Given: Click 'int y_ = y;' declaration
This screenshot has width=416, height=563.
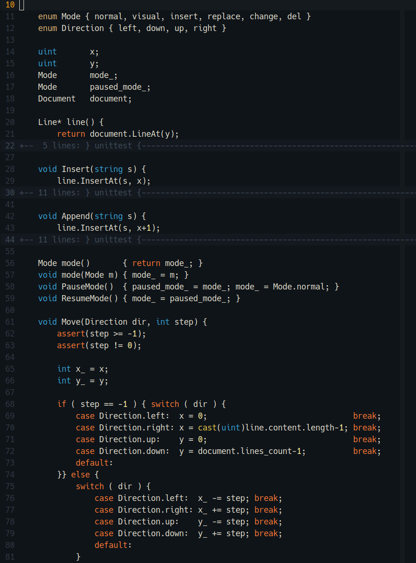Looking at the screenshot, I should pyautogui.click(x=83, y=381).
